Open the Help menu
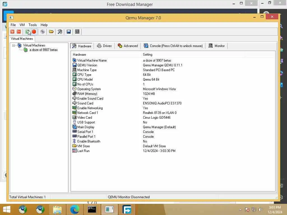287x215 pixels. 44,25
